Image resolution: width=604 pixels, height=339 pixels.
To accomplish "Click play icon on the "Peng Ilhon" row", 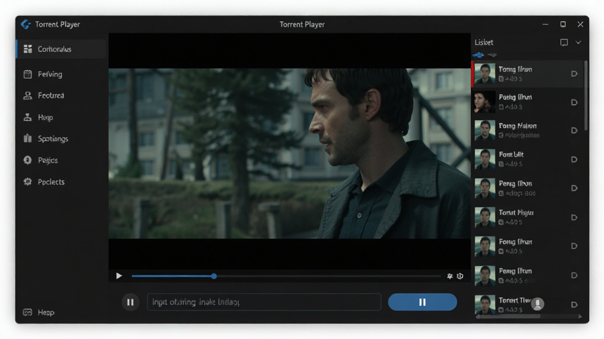I will coord(574,188).
